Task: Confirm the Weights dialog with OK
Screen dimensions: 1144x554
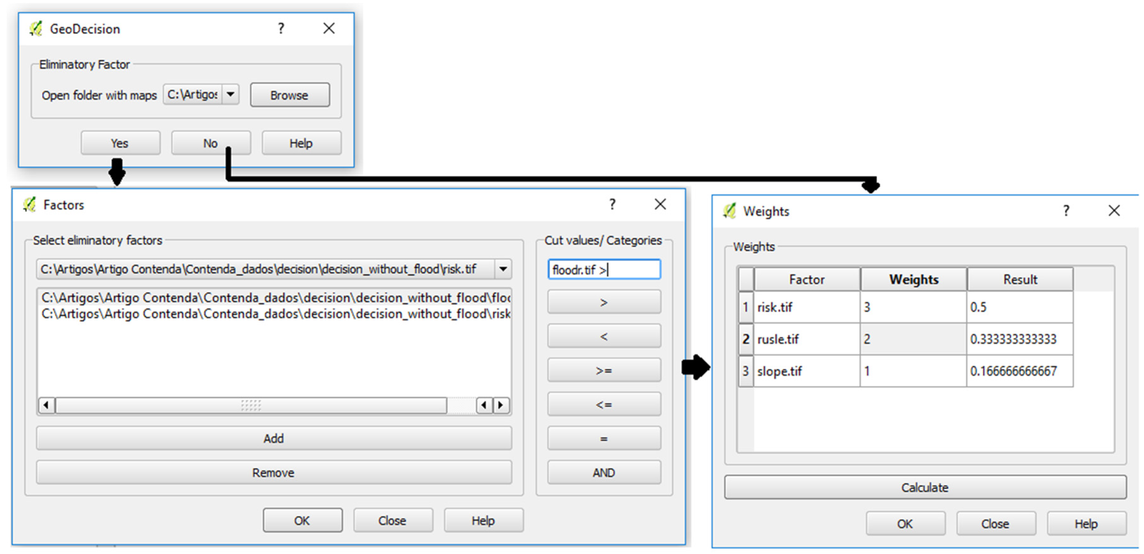Action: point(905,524)
